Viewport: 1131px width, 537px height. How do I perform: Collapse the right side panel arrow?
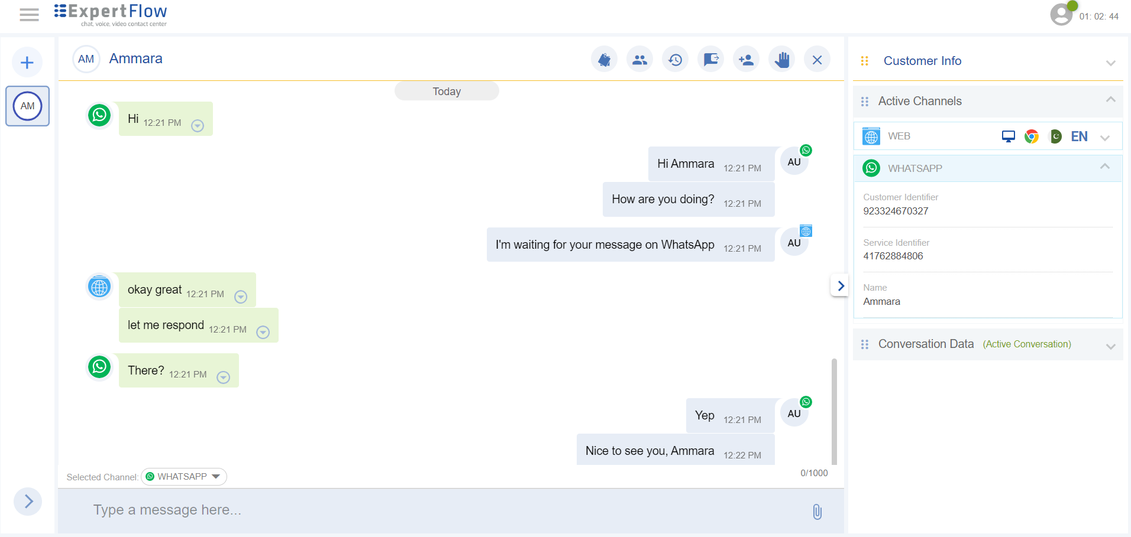(840, 286)
